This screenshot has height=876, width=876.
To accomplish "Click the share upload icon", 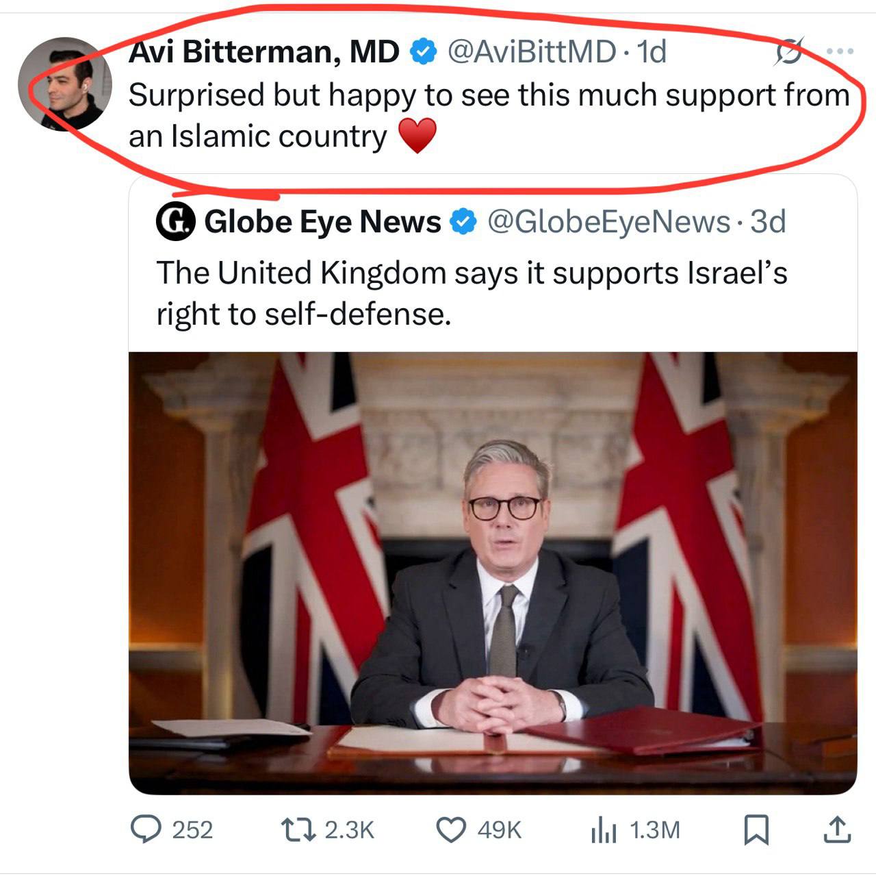I will pos(836,830).
